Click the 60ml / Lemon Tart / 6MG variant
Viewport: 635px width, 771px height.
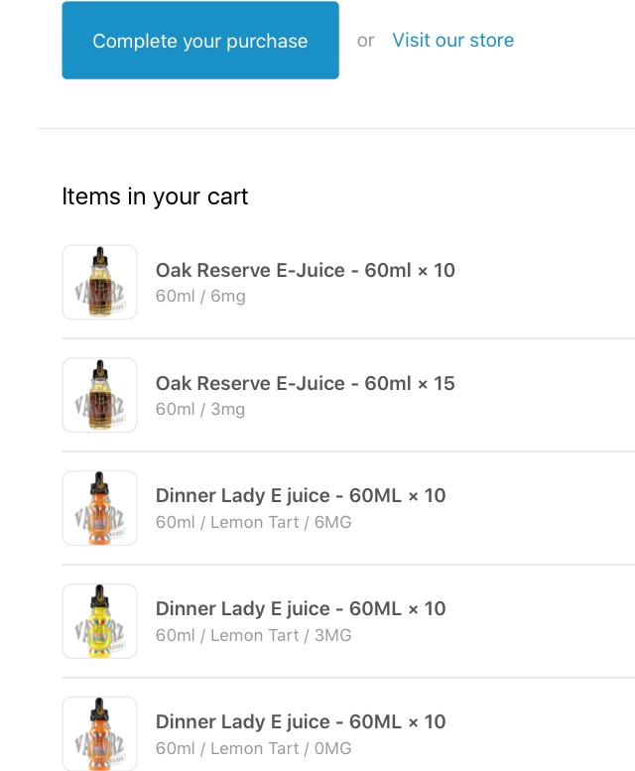pos(253,522)
